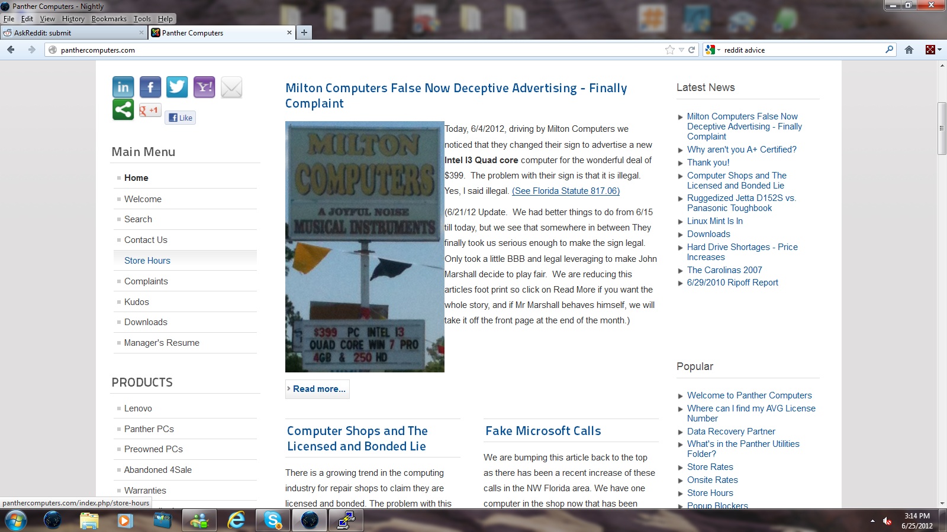Viewport: 947px width, 532px height.
Task: Open Data Recovery Partner popular link
Action: tap(731, 432)
